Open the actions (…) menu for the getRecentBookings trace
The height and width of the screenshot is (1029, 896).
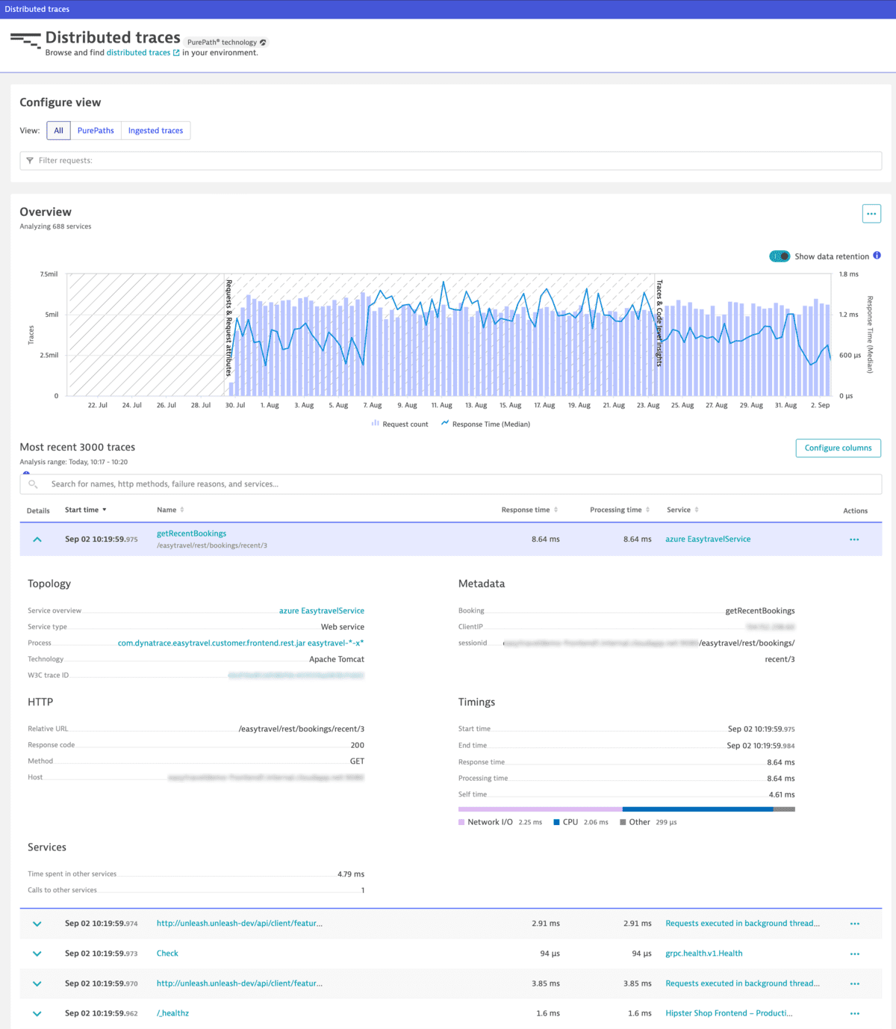854,539
